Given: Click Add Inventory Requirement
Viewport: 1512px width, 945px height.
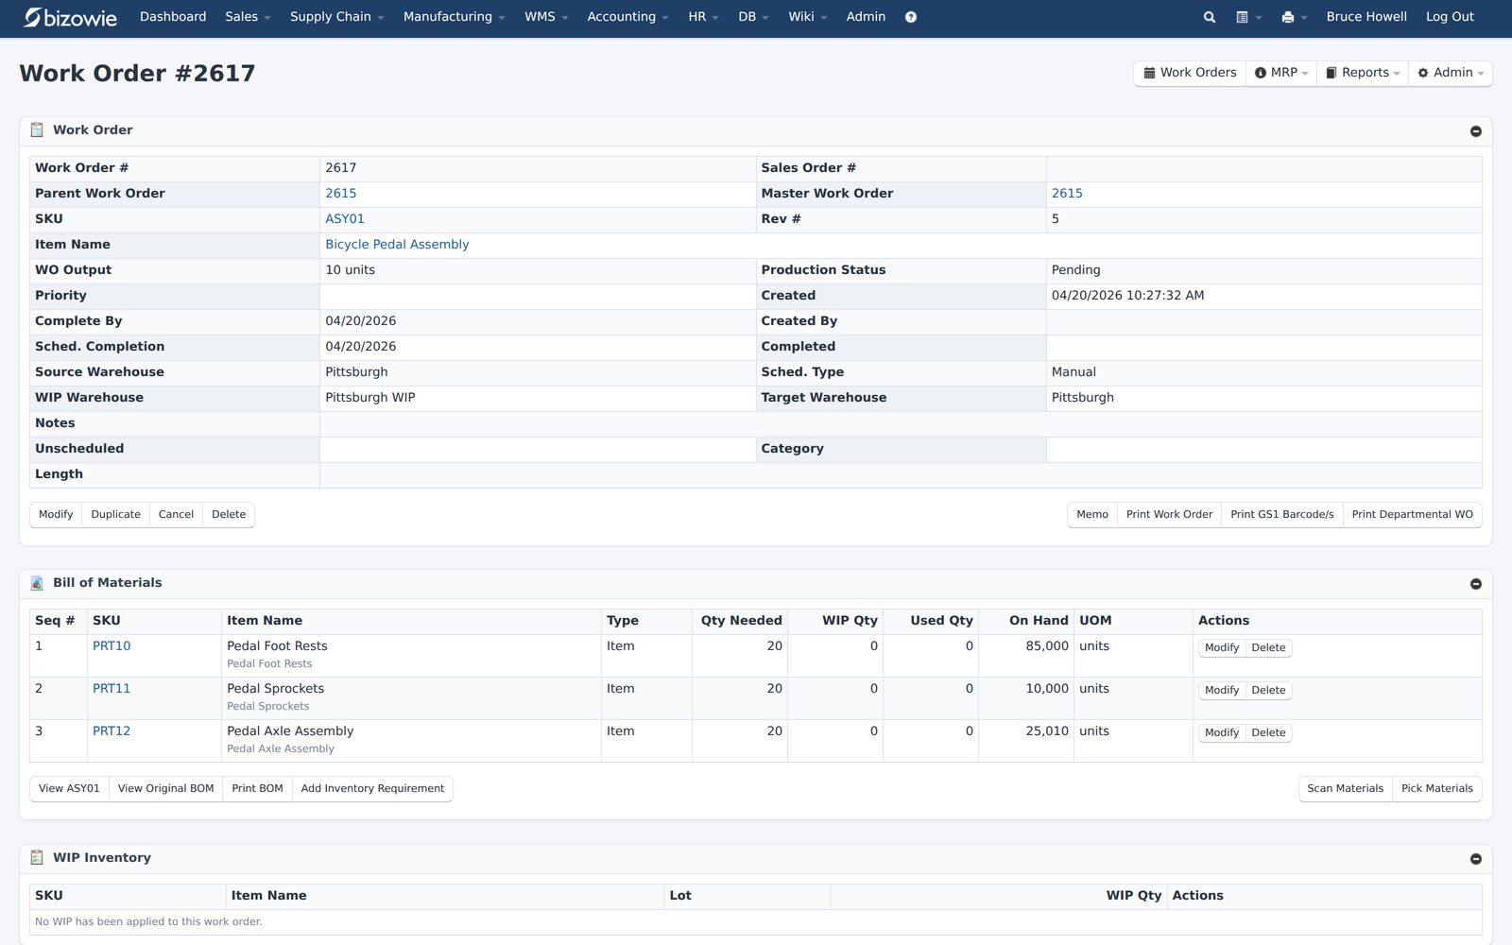Looking at the screenshot, I should click(x=372, y=789).
